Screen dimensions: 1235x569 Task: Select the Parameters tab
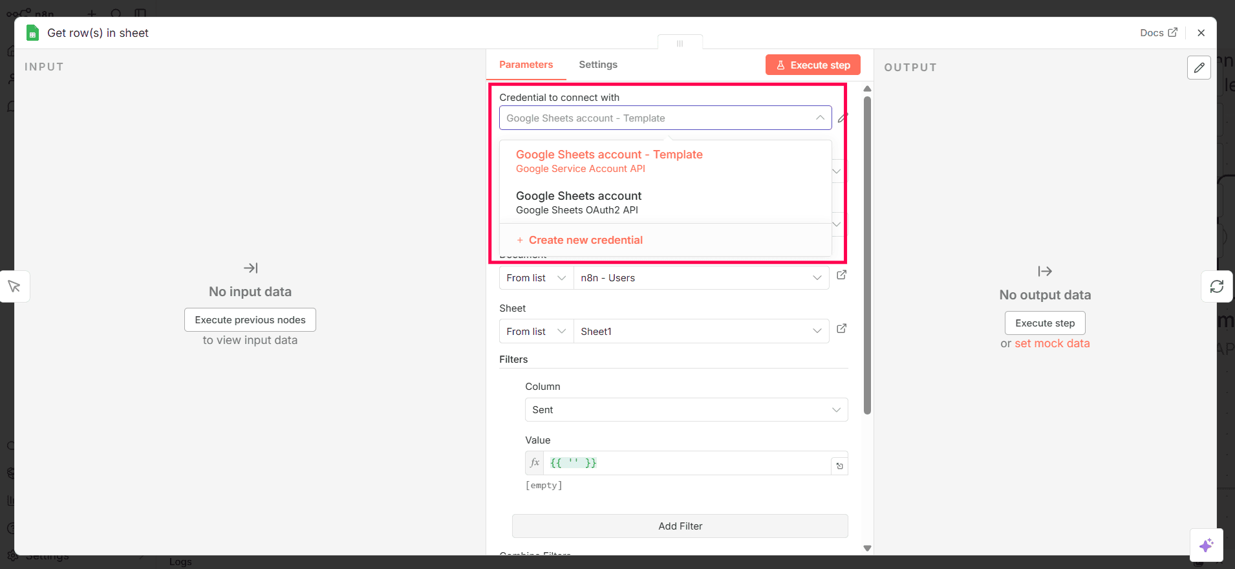pos(526,65)
